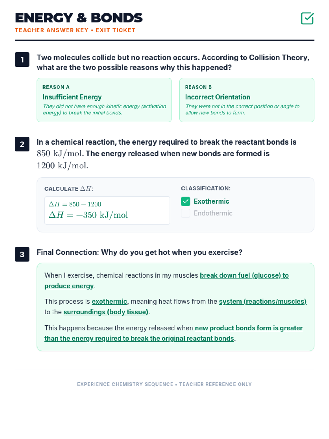The image size is (329, 439).
Task: Click the ΔH calculation answer box
Action: 107,210
